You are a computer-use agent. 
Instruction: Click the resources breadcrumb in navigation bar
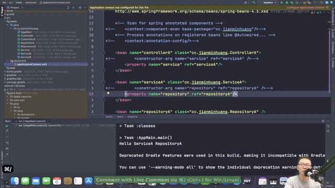(31, 2)
